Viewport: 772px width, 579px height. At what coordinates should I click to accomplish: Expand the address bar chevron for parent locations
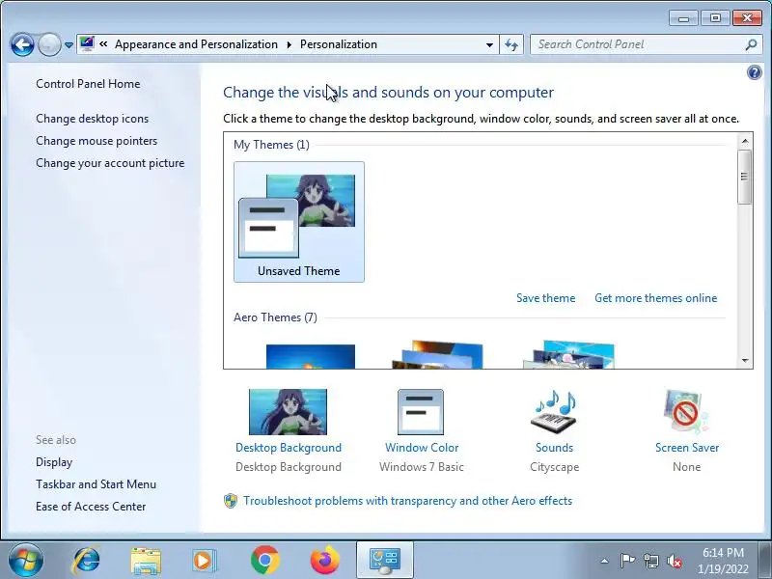click(103, 43)
